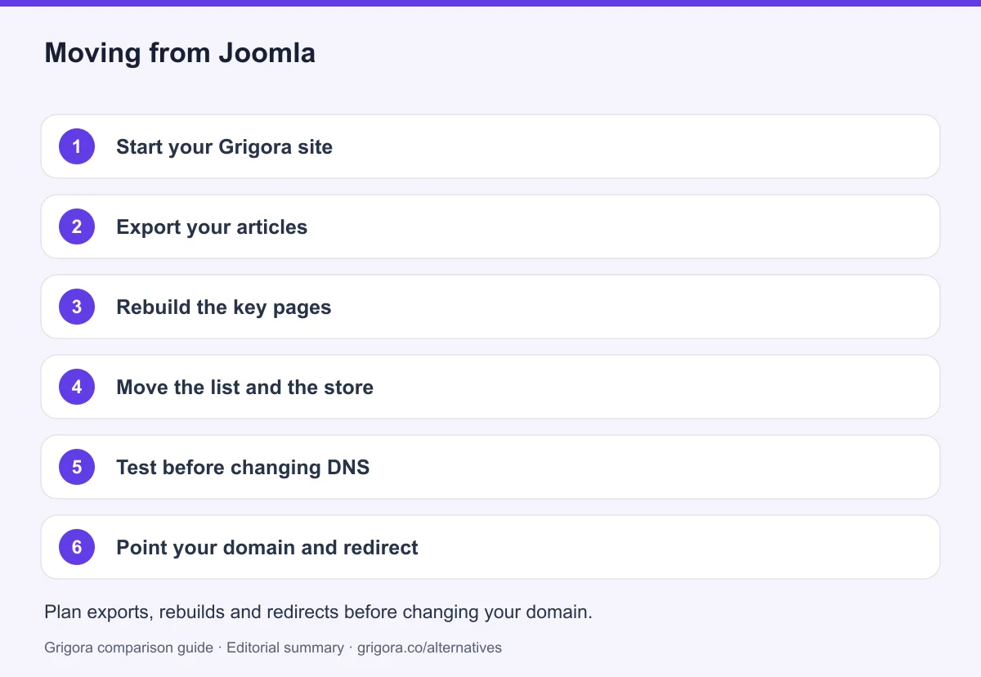Click 'Grigora comparison guide' footer text
This screenshot has width=981, height=677.
pos(129,648)
